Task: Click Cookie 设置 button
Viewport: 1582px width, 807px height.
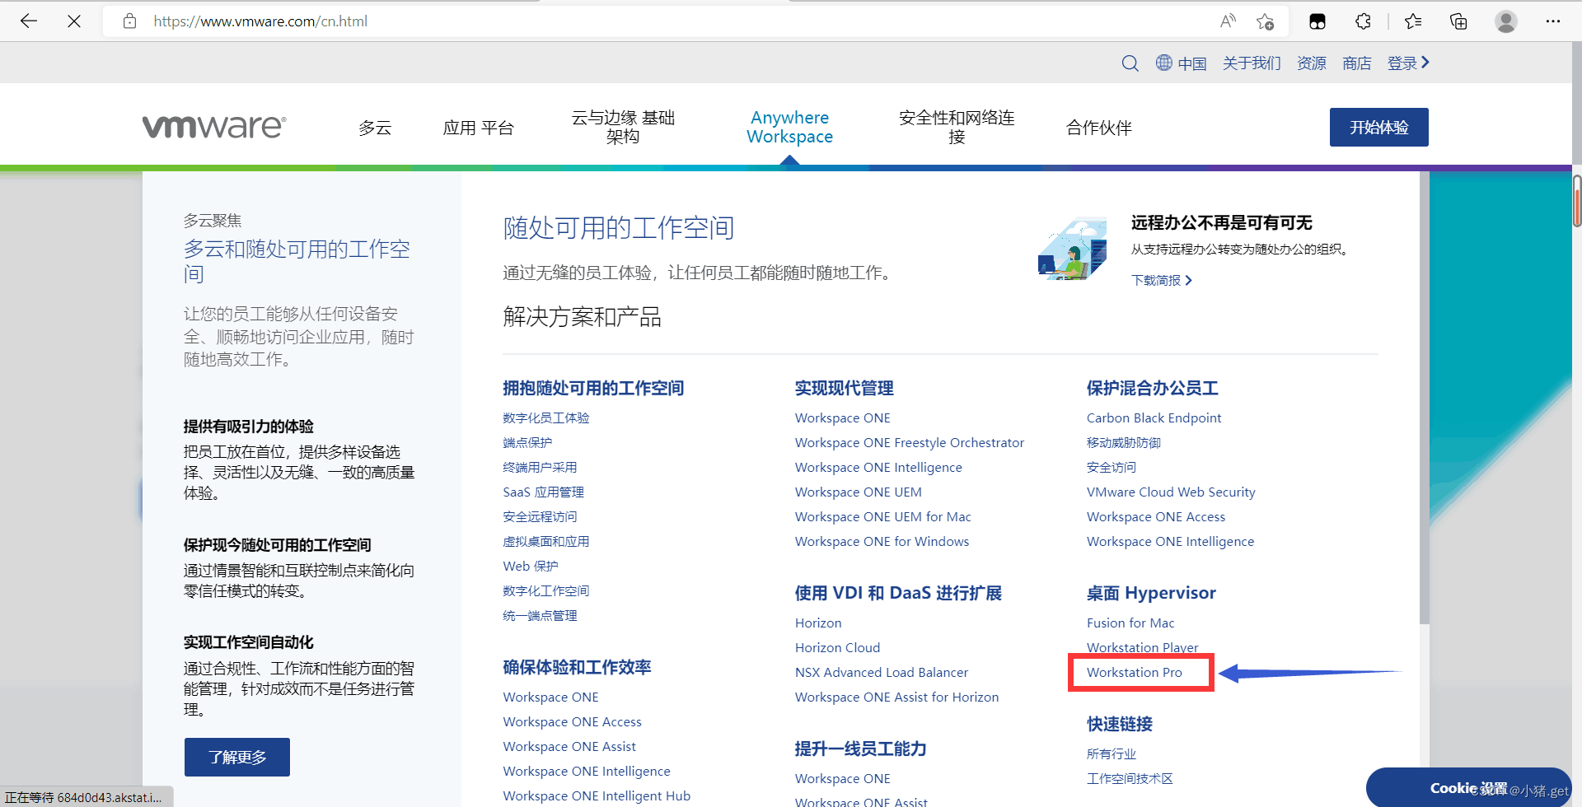Action: (x=1468, y=788)
